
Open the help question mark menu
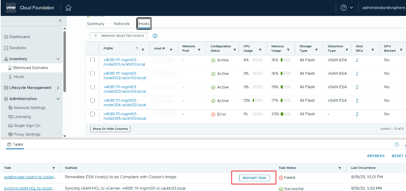344,8
